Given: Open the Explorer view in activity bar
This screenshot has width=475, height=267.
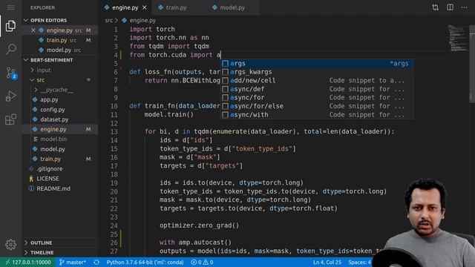Looking at the screenshot, I should [10, 27].
